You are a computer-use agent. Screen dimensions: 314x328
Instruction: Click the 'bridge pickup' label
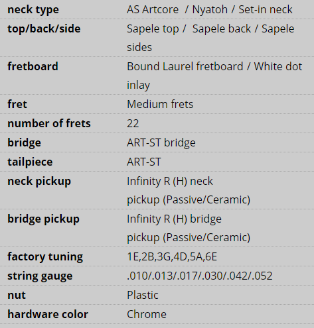pyautogui.click(x=43, y=219)
